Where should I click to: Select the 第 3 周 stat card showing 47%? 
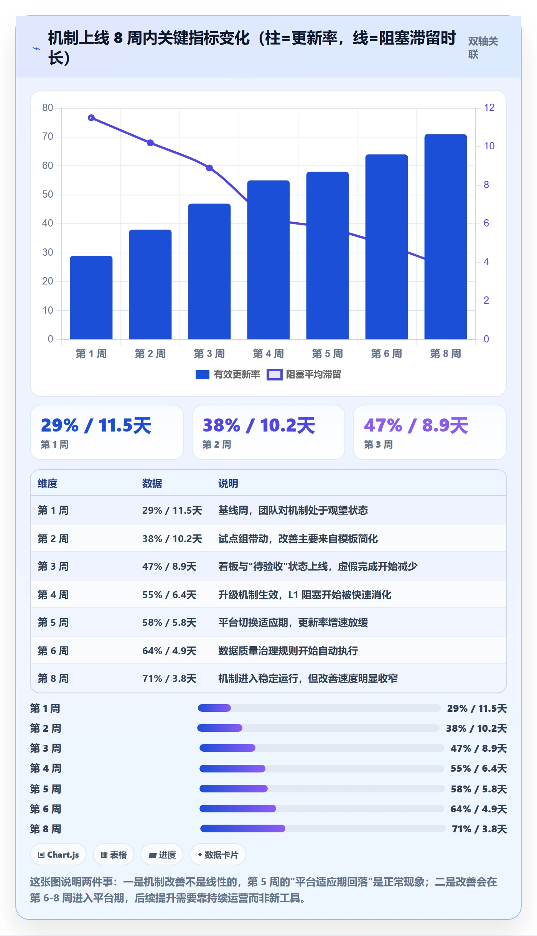(x=430, y=432)
